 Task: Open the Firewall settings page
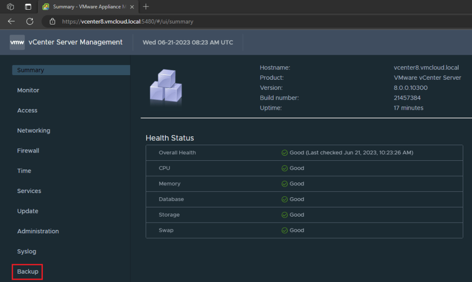[28, 151]
